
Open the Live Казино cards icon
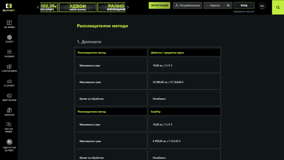[9, 67]
